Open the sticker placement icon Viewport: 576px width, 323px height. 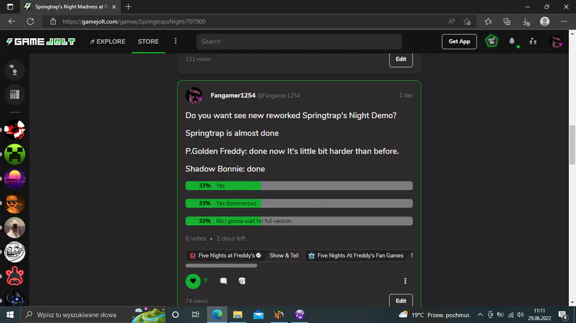click(242, 281)
